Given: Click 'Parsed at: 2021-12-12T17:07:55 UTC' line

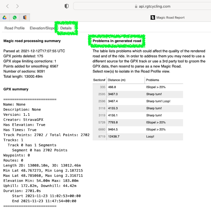Looking at the screenshot, I should 34,51.
